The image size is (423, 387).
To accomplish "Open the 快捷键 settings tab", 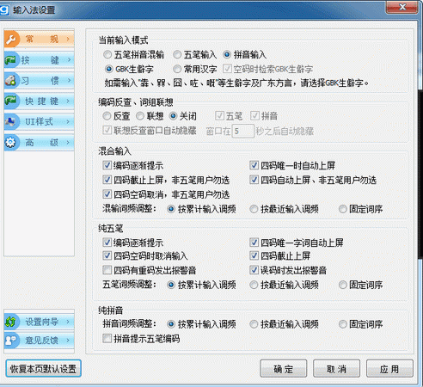I will 40,101.
